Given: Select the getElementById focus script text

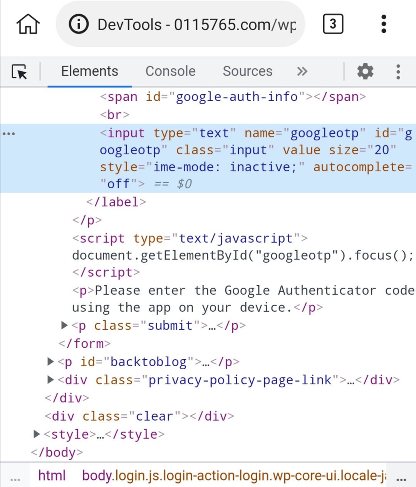Looking at the screenshot, I should tap(243, 255).
